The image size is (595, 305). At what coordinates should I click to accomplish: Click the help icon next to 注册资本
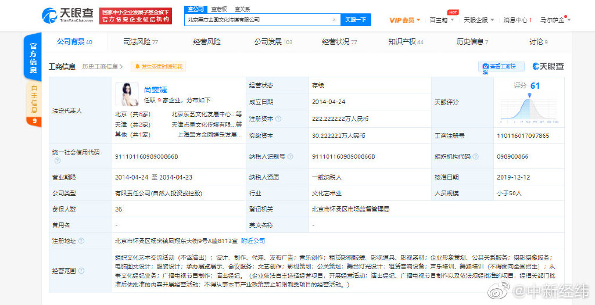point(278,119)
